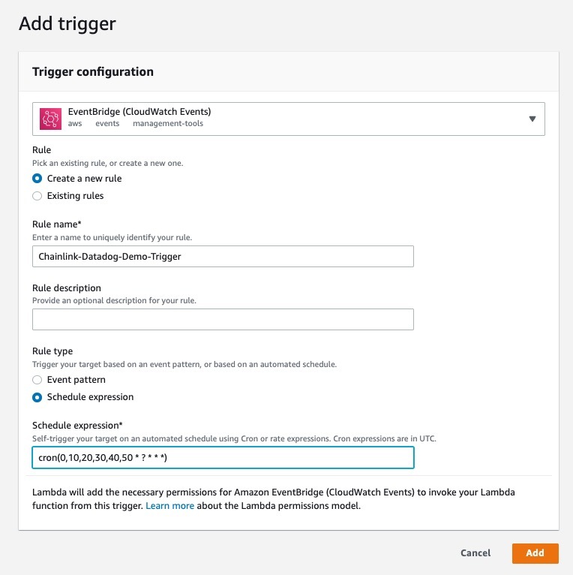Open the Learn more permissions link
The image size is (573, 575).
pos(169,506)
